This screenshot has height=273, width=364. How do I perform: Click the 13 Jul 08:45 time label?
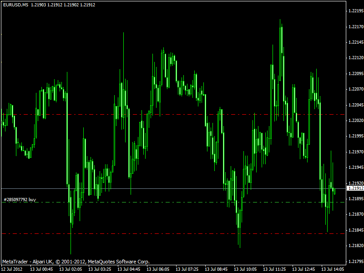click(x=217, y=269)
